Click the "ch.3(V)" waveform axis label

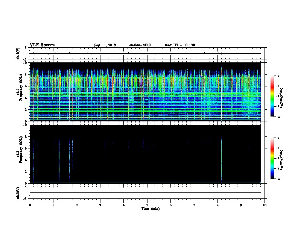(x=18, y=193)
